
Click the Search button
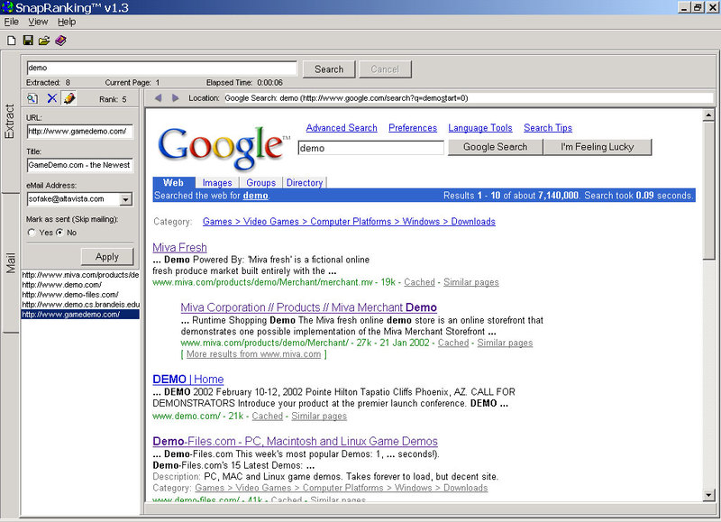pos(329,69)
